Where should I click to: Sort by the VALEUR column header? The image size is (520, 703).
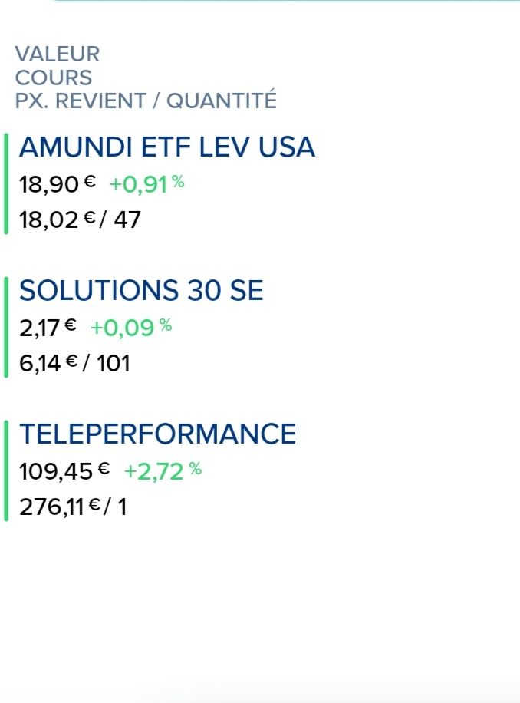(57, 54)
